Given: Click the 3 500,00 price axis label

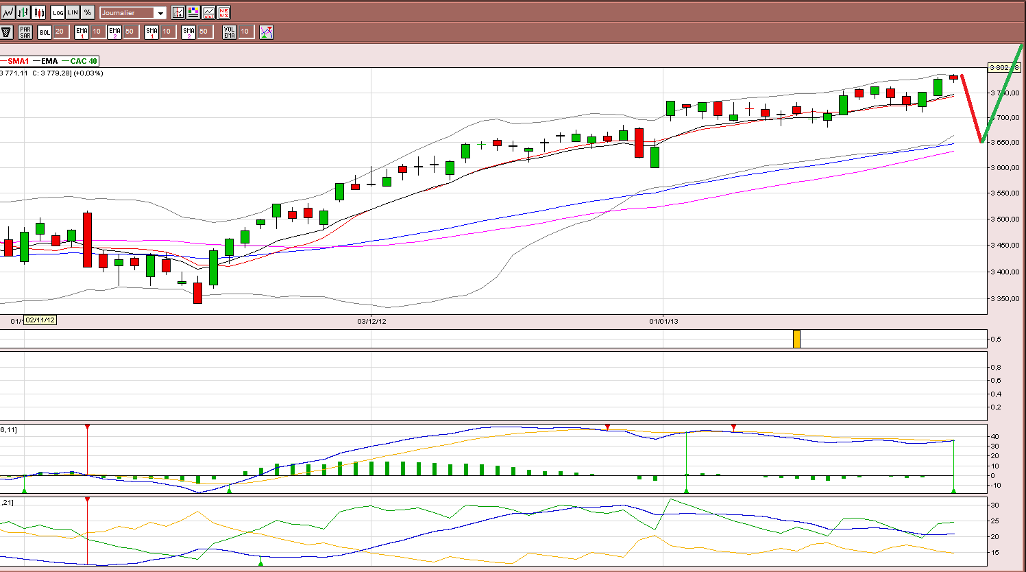Looking at the screenshot, I should click(1005, 219).
